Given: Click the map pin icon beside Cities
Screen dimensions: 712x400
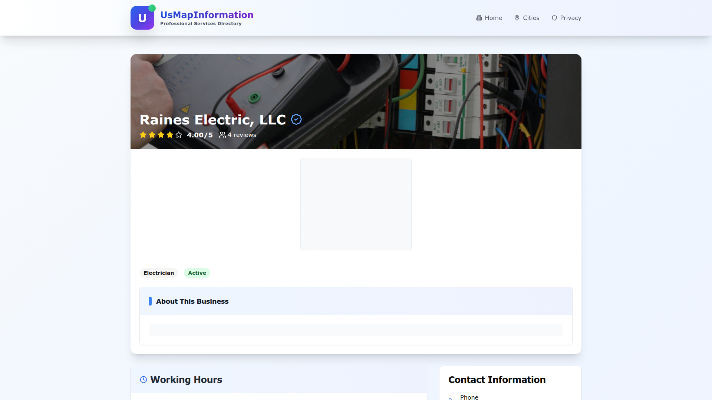Looking at the screenshot, I should tap(517, 18).
